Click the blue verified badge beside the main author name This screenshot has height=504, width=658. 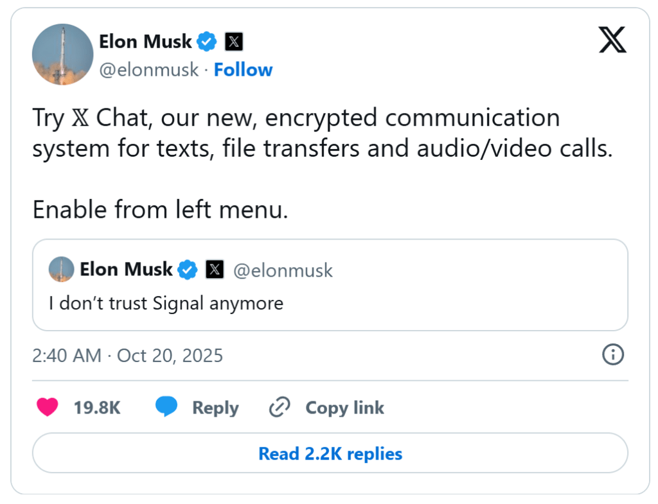(207, 42)
